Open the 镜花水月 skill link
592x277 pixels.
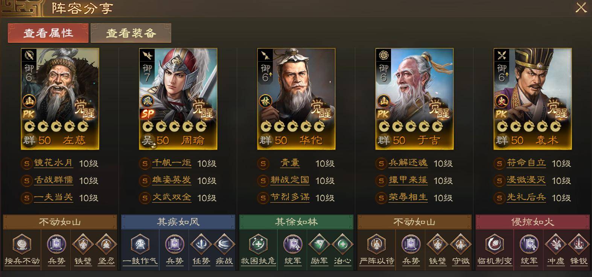pos(53,163)
